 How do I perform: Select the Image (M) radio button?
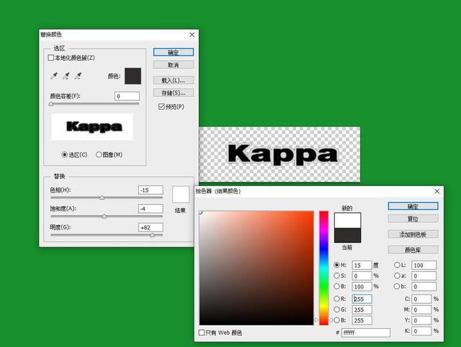pos(99,154)
